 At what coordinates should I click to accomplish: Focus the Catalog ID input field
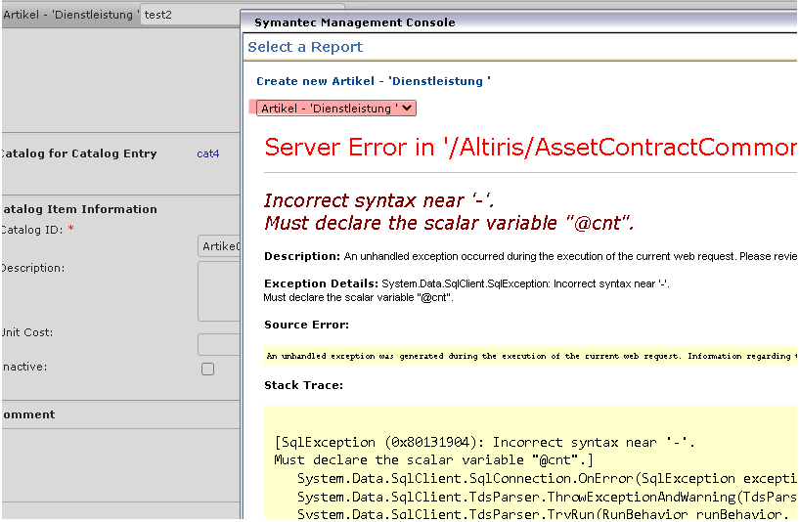click(219, 246)
